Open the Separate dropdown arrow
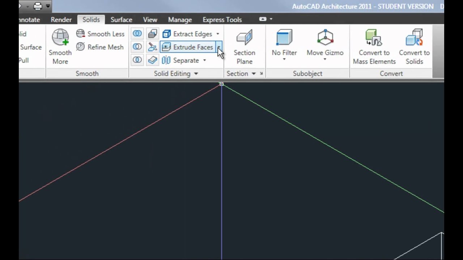 [204, 60]
